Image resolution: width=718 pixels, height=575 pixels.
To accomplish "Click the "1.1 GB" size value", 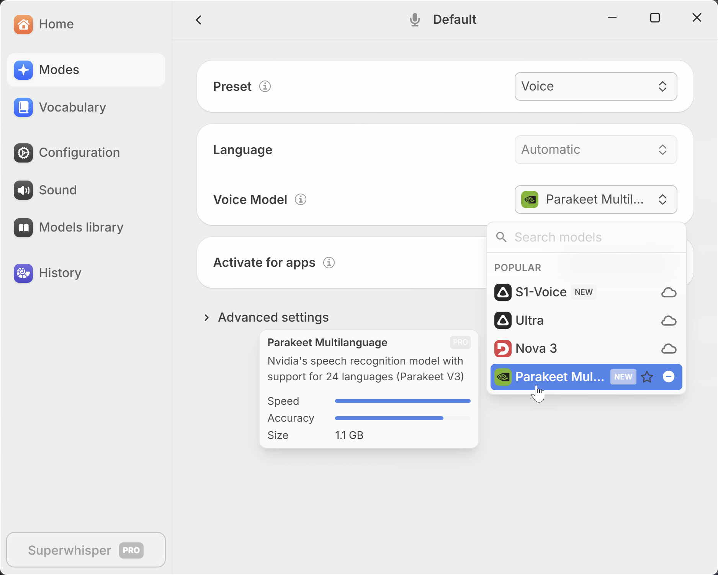I will (349, 435).
